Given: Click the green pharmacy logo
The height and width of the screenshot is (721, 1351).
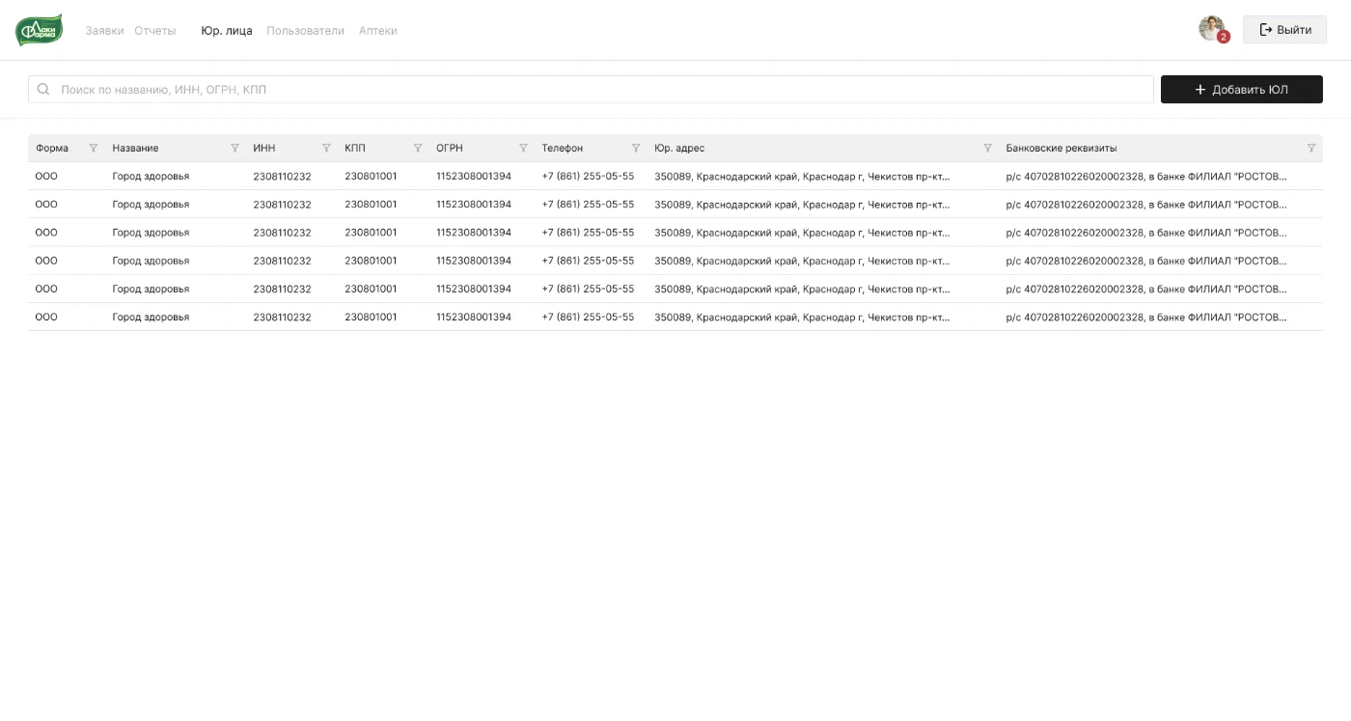Looking at the screenshot, I should coord(39,30).
